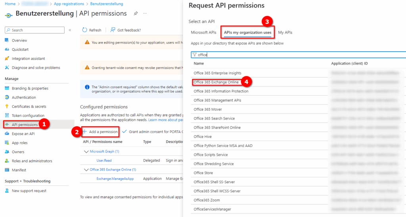
Task: Click the filter funnel icon in API search
Action: [194, 55]
